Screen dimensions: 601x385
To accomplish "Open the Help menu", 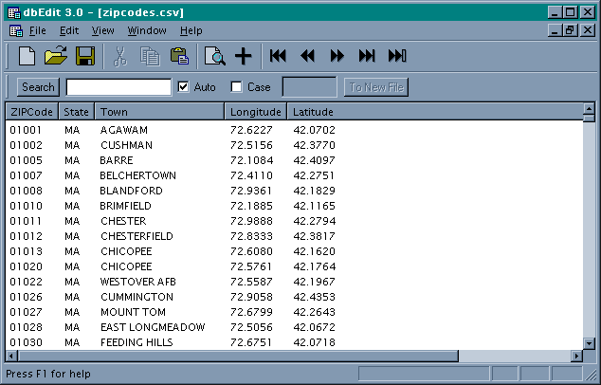I will (191, 30).
